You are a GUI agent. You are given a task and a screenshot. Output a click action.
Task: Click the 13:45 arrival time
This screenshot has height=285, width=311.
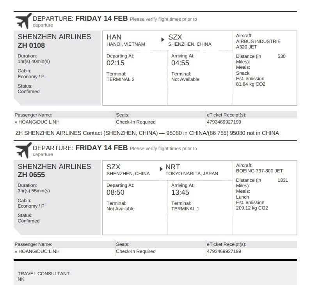coord(180,192)
